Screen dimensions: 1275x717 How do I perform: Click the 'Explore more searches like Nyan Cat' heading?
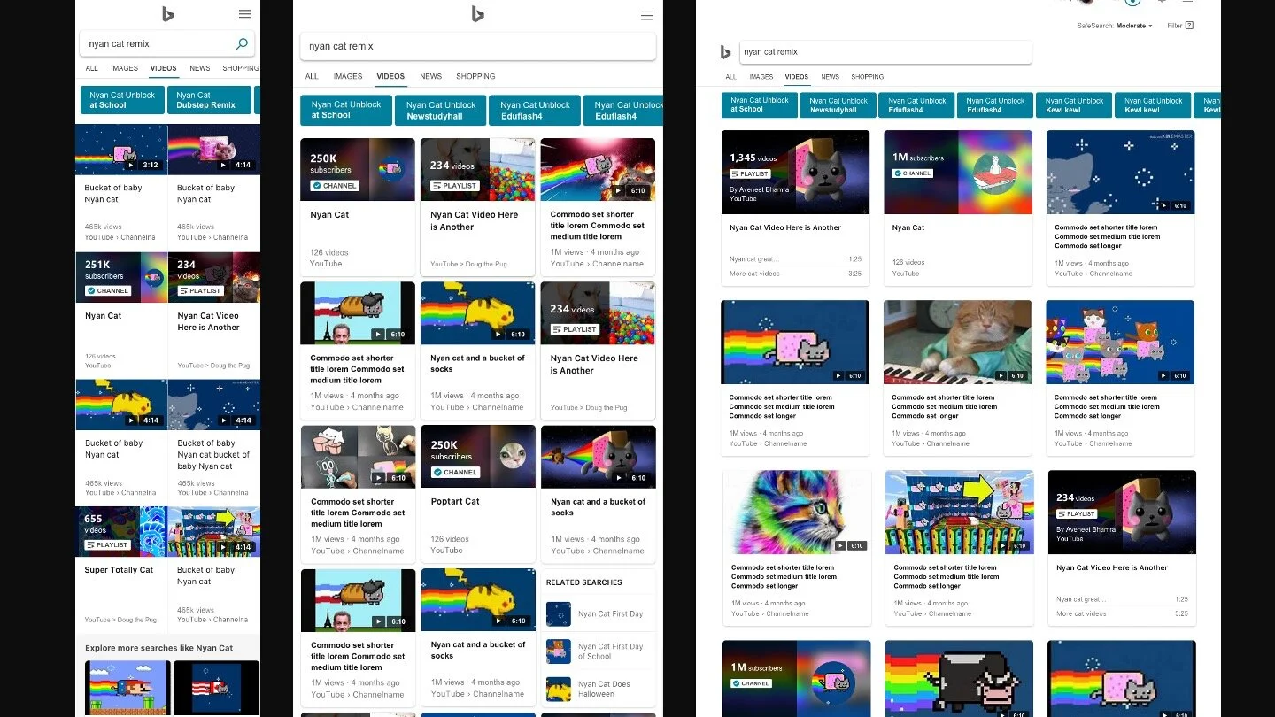pos(158,648)
